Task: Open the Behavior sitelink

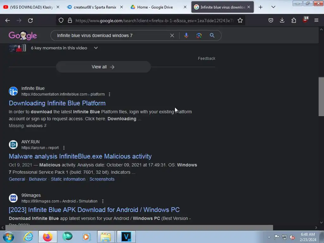Action: pyautogui.click(x=38, y=179)
